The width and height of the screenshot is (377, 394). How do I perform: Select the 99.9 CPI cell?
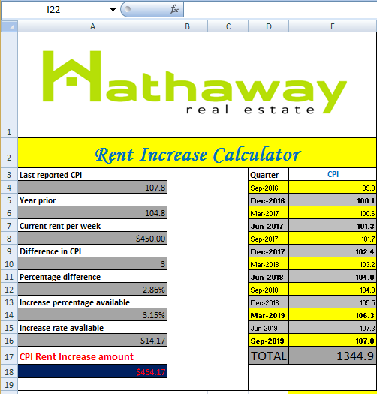tap(333, 188)
